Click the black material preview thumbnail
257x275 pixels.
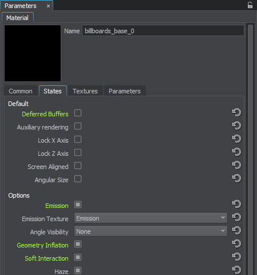(33, 53)
